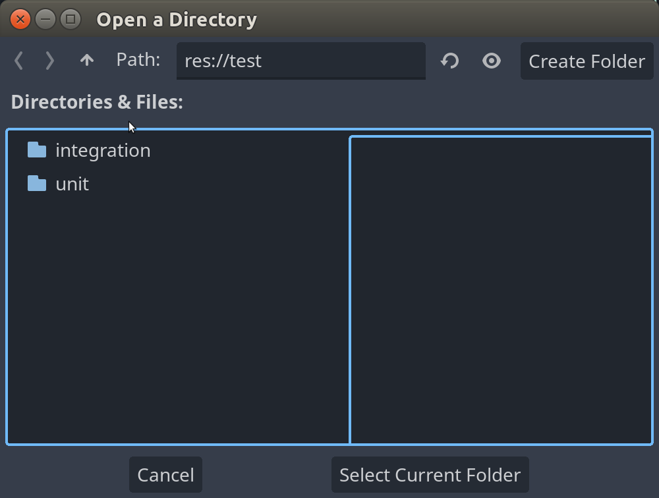Click inside the Path text field
Screen dimensions: 659x498
point(301,61)
